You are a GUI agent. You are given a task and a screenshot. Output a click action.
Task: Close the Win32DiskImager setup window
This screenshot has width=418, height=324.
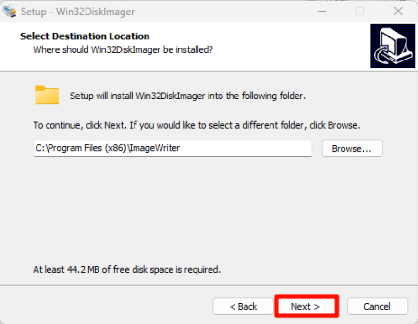[398, 11]
